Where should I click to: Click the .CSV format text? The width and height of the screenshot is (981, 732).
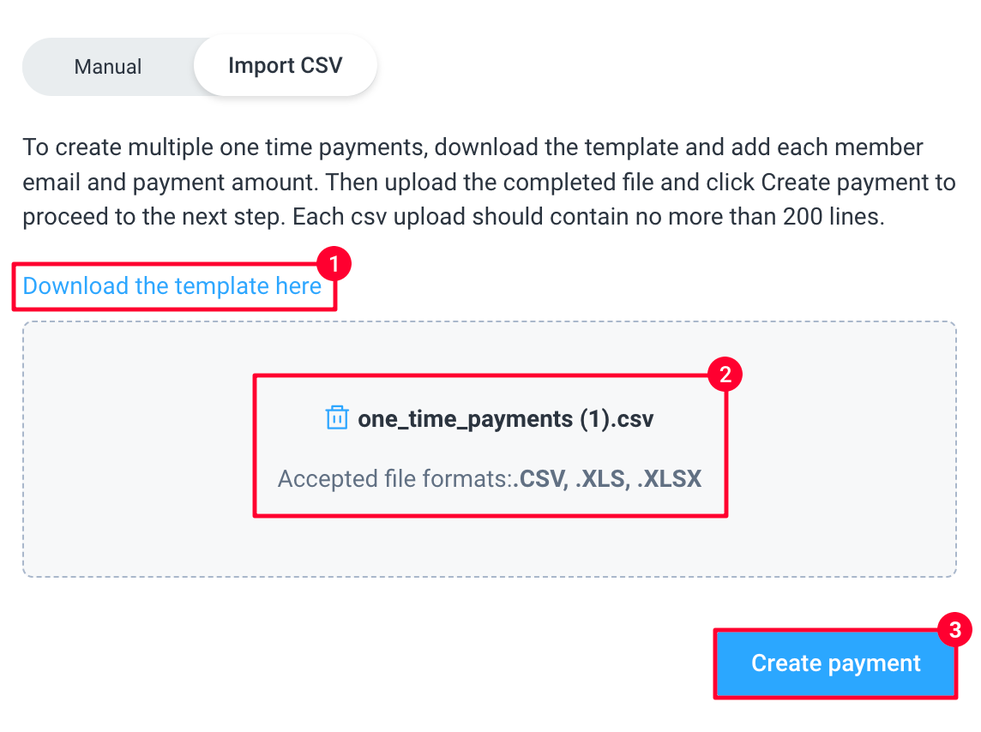pyautogui.click(x=541, y=479)
